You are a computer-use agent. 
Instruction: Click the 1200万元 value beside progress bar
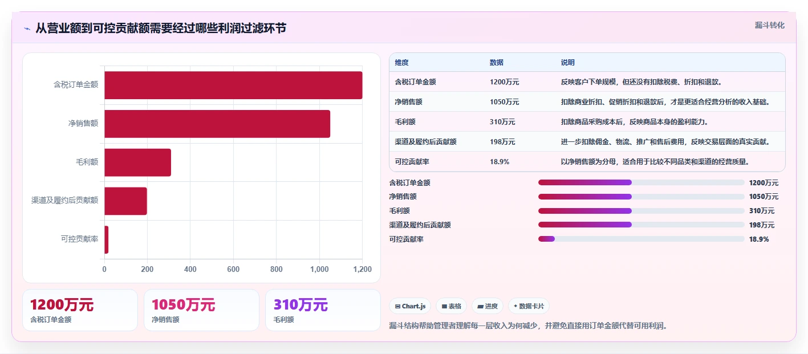point(764,182)
